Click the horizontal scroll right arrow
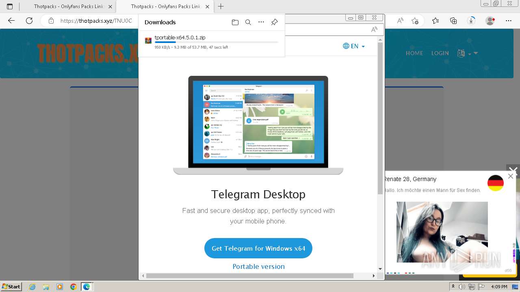 [x=374, y=276]
